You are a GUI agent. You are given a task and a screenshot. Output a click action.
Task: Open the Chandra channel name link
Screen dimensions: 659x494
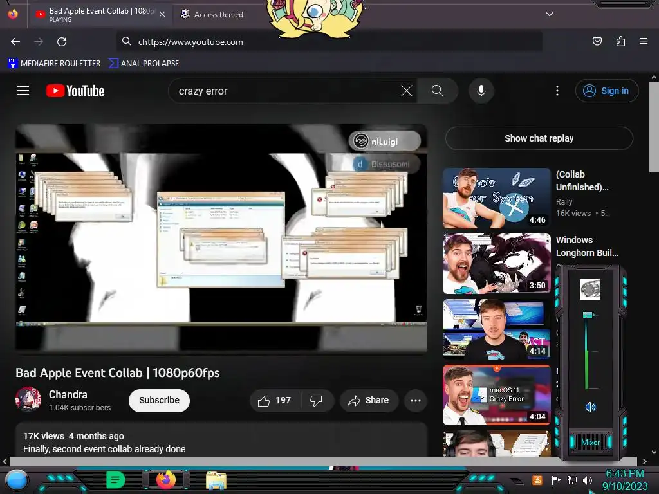click(x=68, y=394)
